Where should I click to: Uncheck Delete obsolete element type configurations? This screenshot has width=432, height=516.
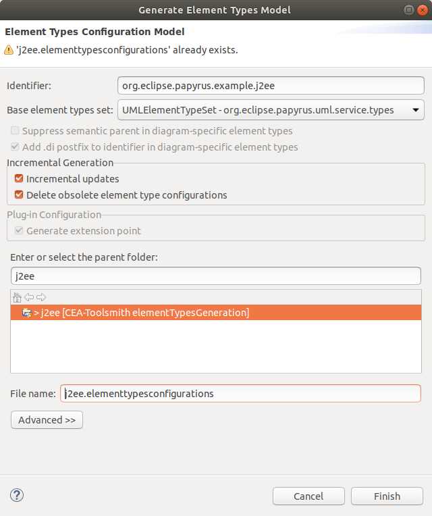pyautogui.click(x=19, y=195)
